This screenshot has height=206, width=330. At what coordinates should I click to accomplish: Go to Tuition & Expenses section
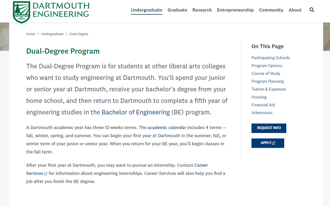tap(269, 89)
